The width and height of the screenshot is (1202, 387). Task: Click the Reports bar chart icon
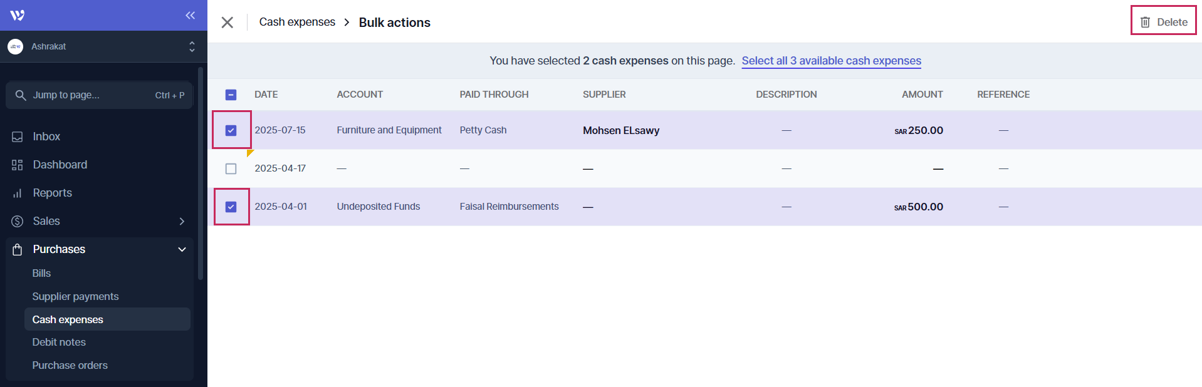[18, 193]
